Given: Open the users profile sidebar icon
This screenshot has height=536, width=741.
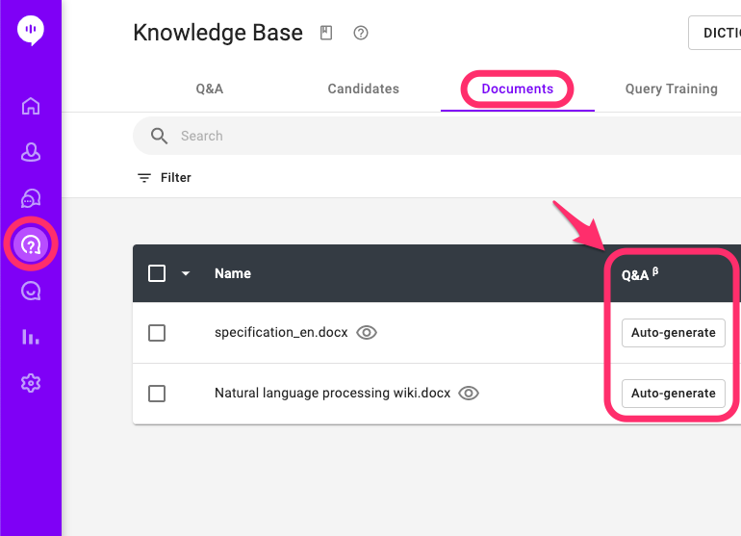Looking at the screenshot, I should click(x=31, y=152).
